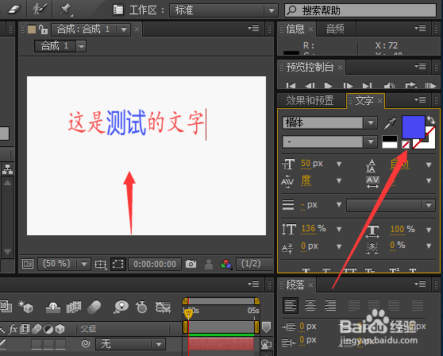Open font size dropdown arrow
The image size is (443, 356).
pos(339,164)
